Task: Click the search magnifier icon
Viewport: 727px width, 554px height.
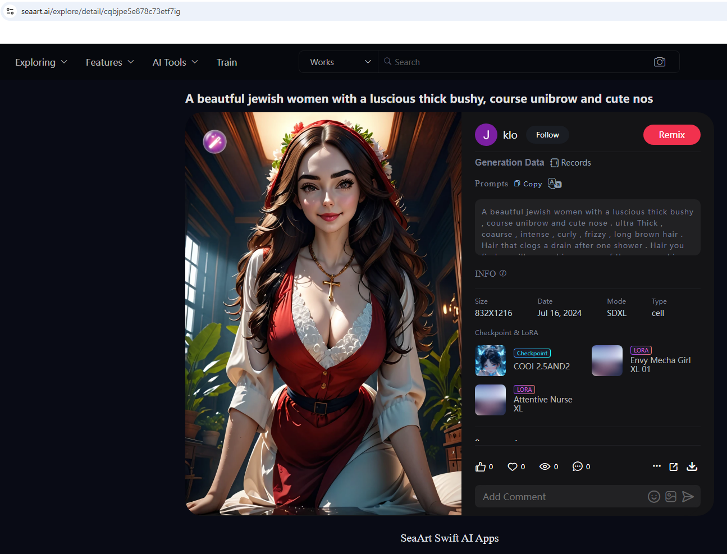Action: [387, 61]
